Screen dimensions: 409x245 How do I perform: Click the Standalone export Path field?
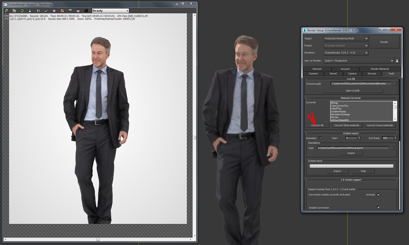353,148
